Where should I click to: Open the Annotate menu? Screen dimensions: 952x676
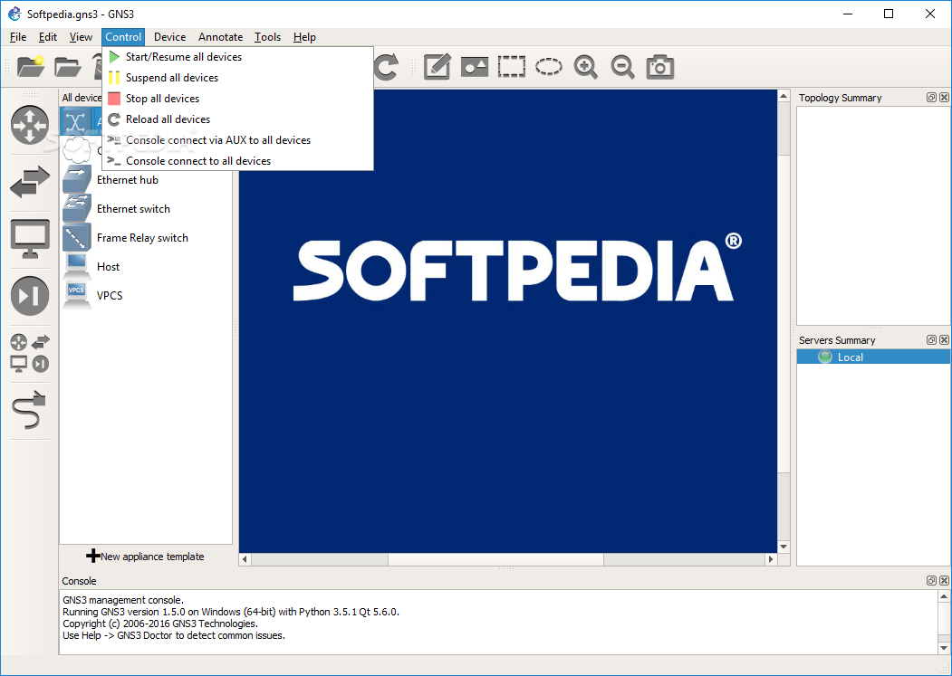pyautogui.click(x=220, y=37)
